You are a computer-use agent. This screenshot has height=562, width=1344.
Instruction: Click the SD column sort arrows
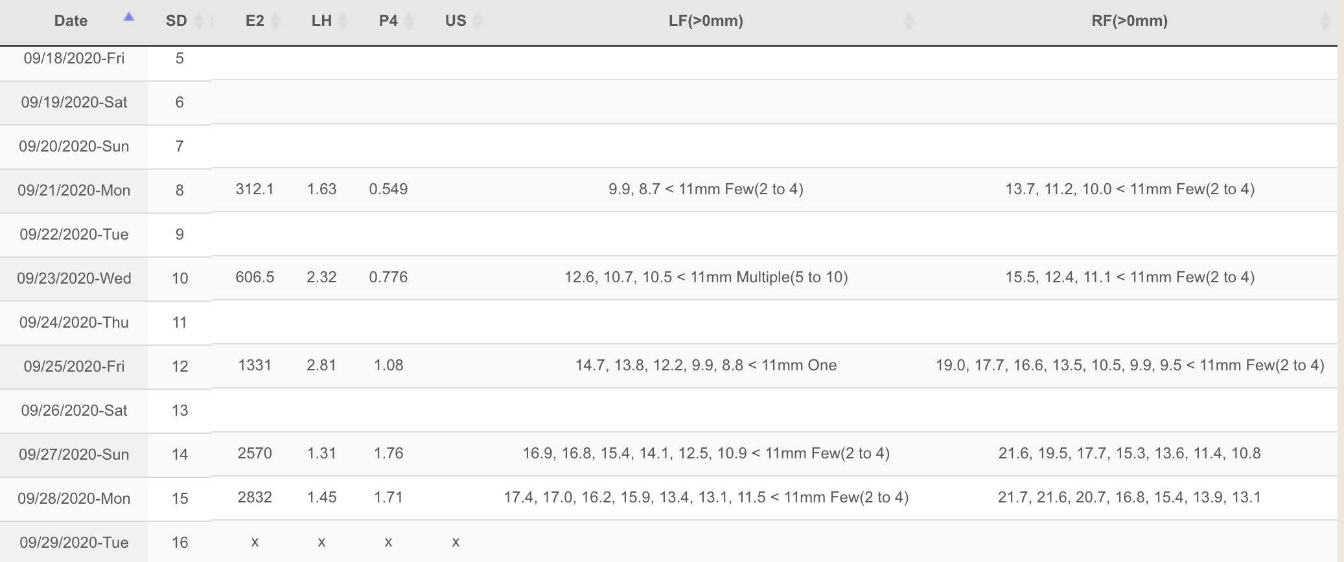(199, 21)
